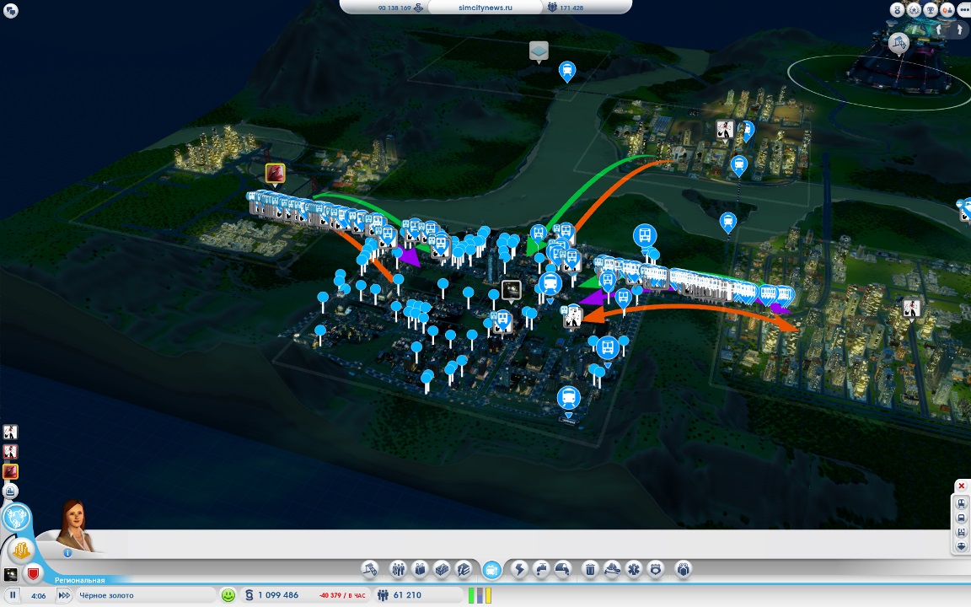Screen dimensions: 971x607
Task: Open the garbage trash-can menu
Action: [590, 568]
